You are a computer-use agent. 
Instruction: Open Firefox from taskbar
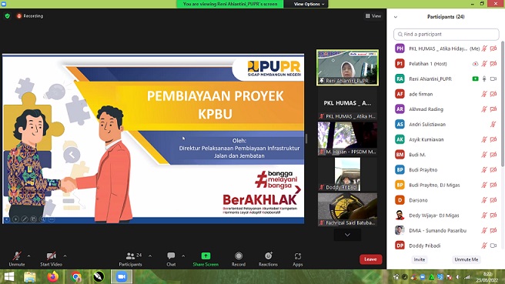pyautogui.click(x=53, y=277)
